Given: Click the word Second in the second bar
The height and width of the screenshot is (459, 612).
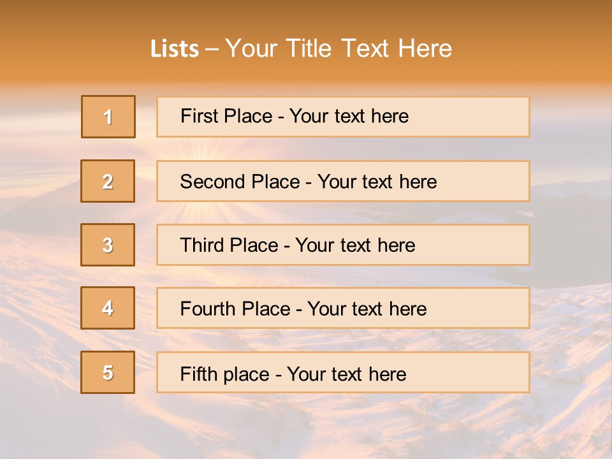Looking at the screenshot, I should tap(212, 182).
